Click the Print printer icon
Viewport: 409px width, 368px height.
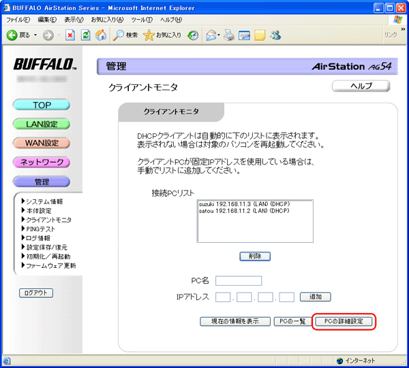(229, 35)
